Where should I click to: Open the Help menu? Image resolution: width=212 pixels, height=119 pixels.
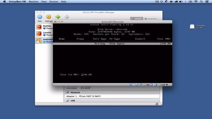pos(64,2)
